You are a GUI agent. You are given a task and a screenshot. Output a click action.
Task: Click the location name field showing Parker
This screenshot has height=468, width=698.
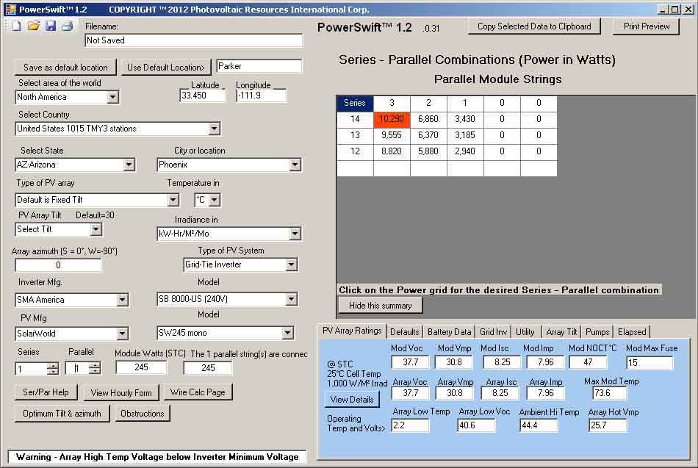pyautogui.click(x=259, y=66)
